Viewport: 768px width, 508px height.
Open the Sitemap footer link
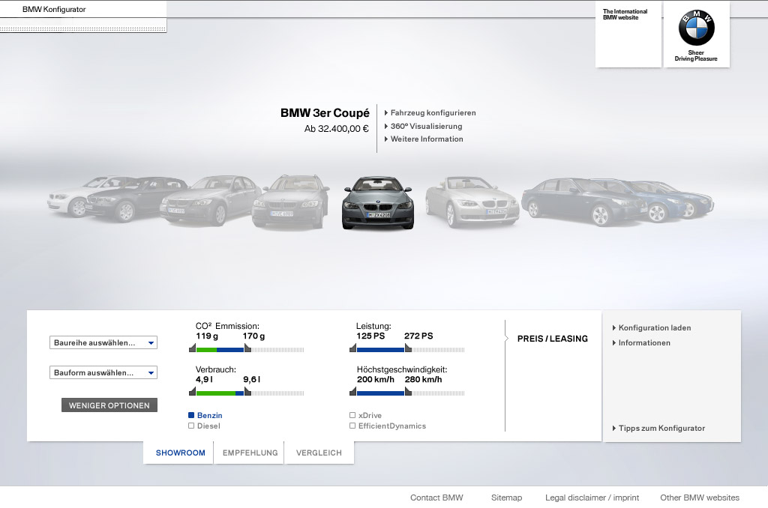click(x=506, y=498)
